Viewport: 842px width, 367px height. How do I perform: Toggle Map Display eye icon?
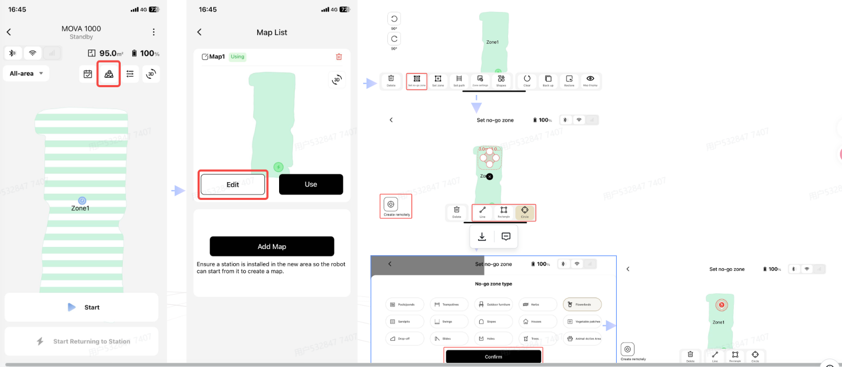(x=590, y=81)
